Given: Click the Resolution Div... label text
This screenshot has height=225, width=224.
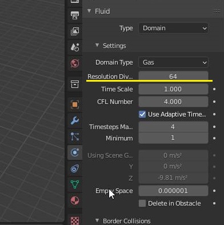Looking at the screenshot, I should (x=110, y=77).
